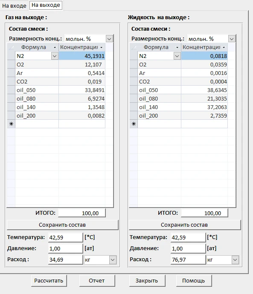Open gas flow rate units dropdown 'кг'
This screenshot has width=253, height=294.
(113, 259)
